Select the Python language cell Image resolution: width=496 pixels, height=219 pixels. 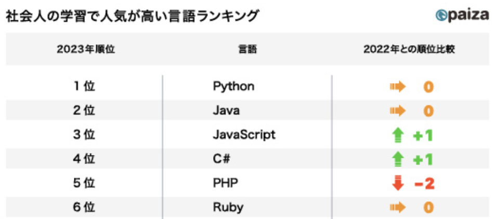click(x=233, y=86)
